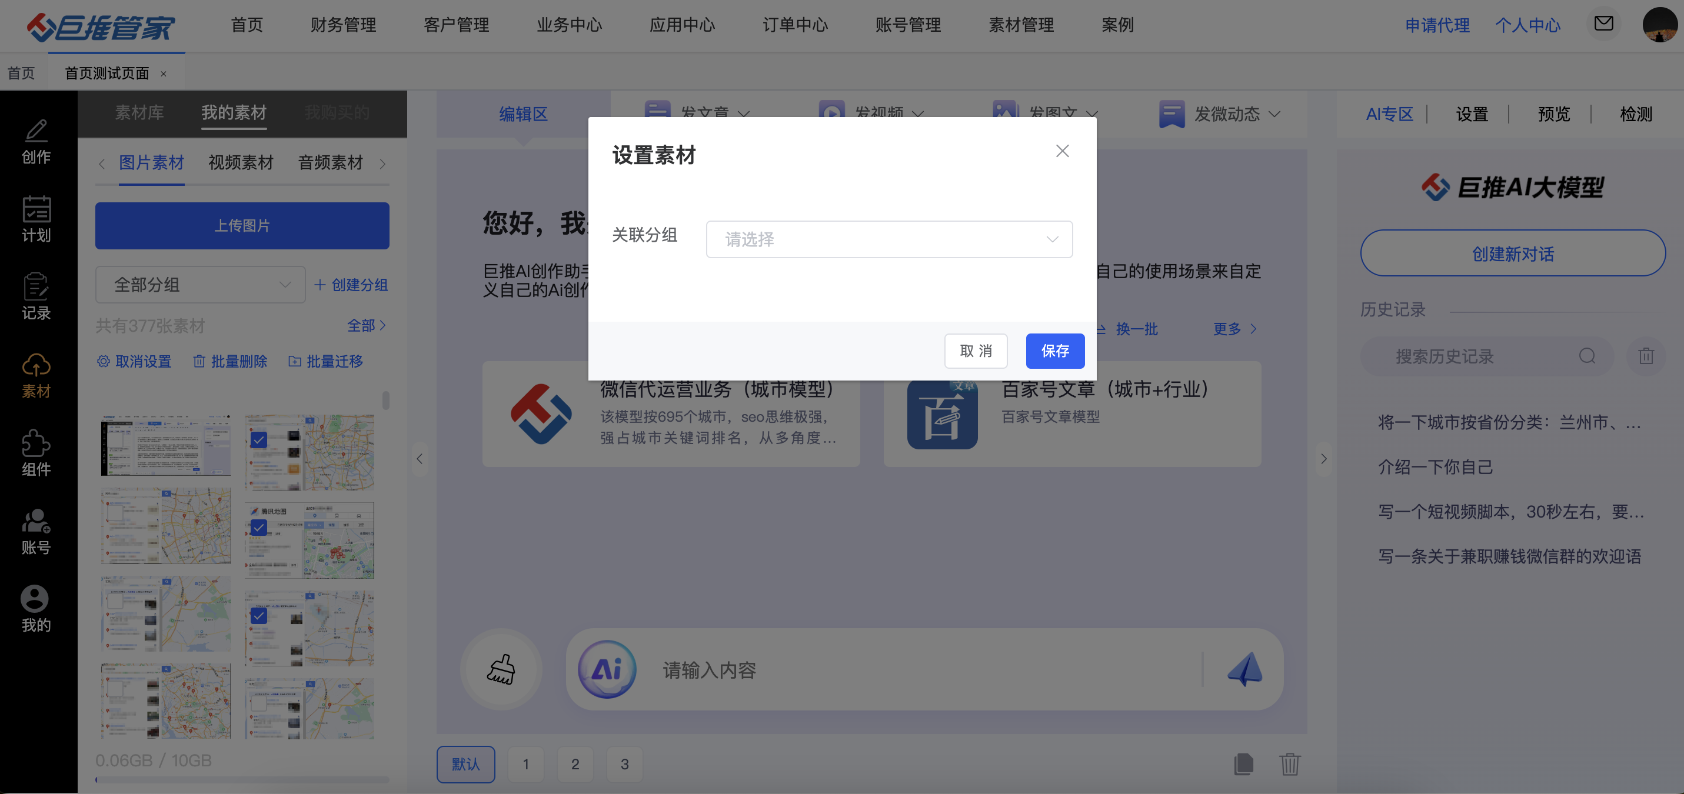Switch to 视频素材 tab
This screenshot has height=794, width=1684.
click(241, 163)
